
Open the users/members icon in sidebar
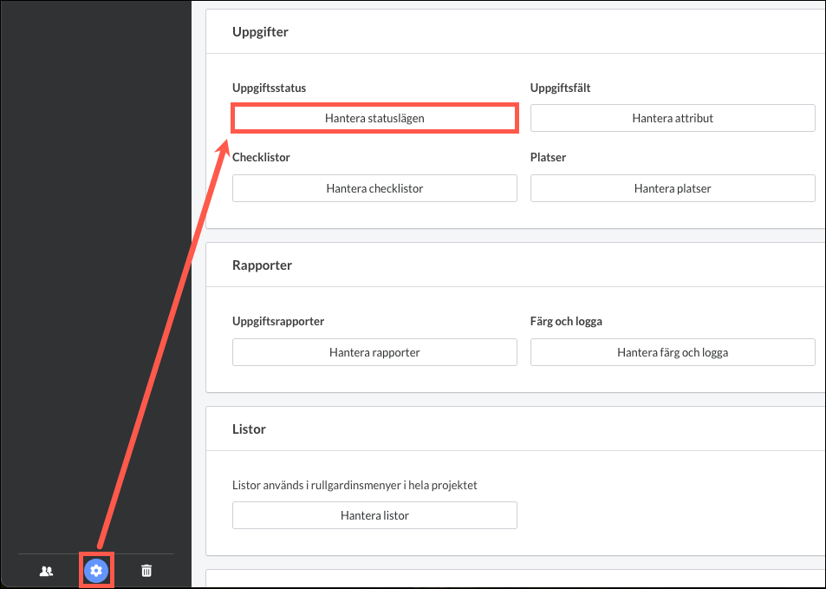pyautogui.click(x=47, y=571)
